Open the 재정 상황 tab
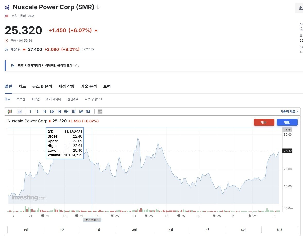Viewport: 303px width, 237px height. click(x=66, y=86)
